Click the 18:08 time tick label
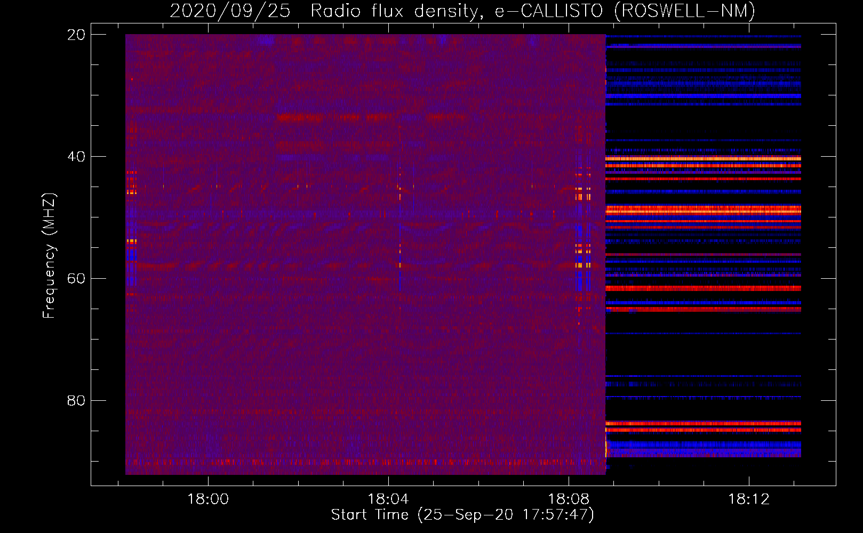 point(569,499)
